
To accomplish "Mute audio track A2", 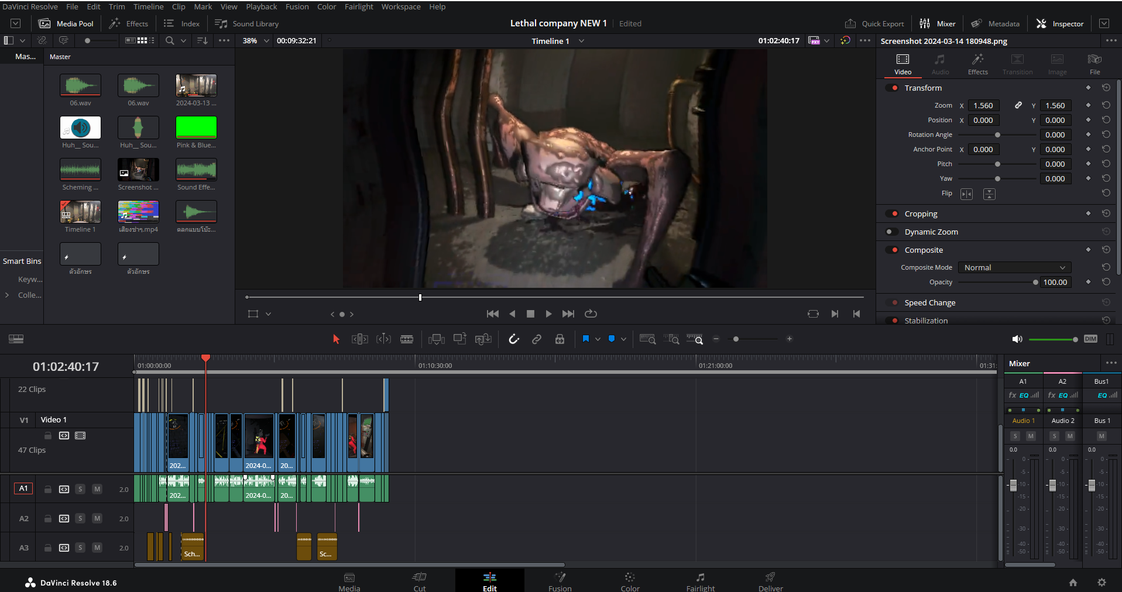I will (97, 518).
